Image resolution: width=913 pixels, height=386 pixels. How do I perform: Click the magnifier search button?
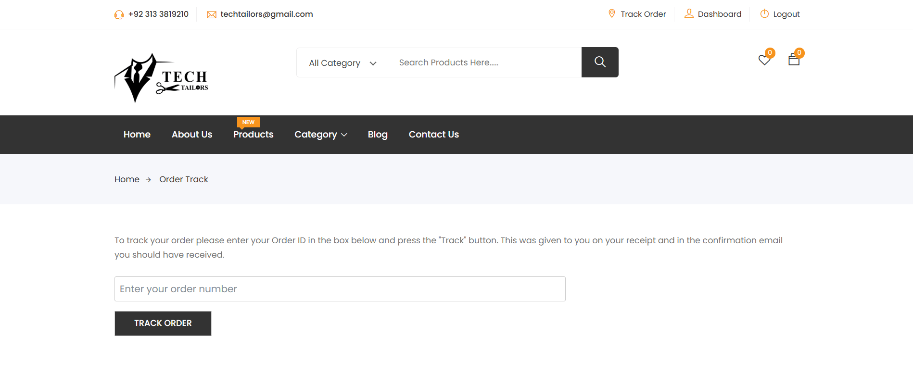(600, 62)
